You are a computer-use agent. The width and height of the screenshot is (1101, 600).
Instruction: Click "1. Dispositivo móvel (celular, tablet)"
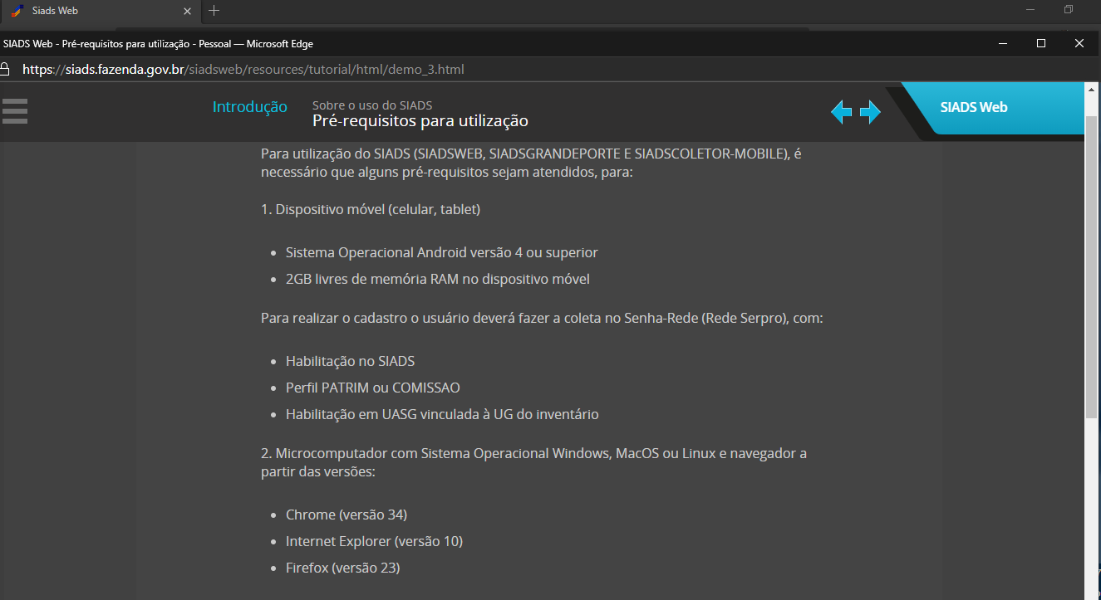coord(371,209)
